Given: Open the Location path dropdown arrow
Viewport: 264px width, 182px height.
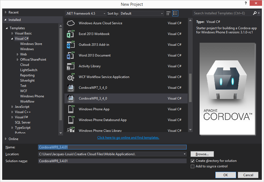Looking at the screenshot, I should 185,154.
